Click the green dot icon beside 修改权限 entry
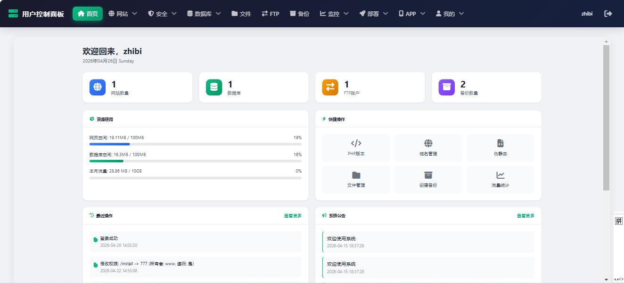 click(x=96, y=265)
